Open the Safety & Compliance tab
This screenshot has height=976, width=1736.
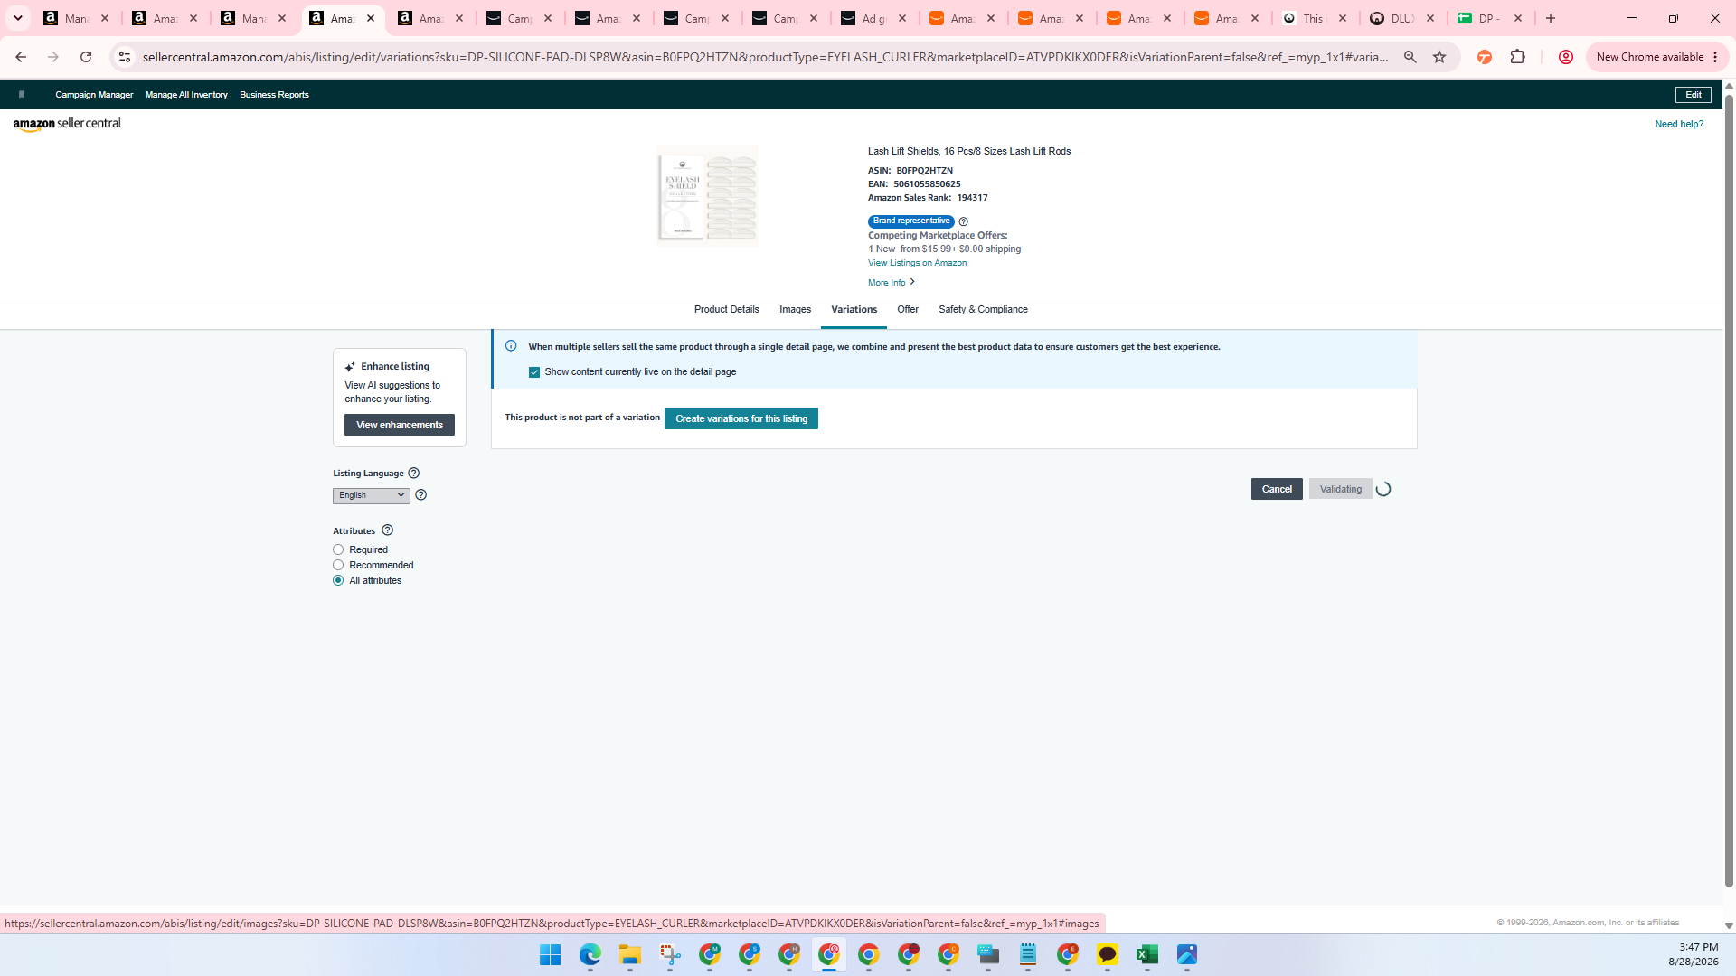[x=983, y=309]
